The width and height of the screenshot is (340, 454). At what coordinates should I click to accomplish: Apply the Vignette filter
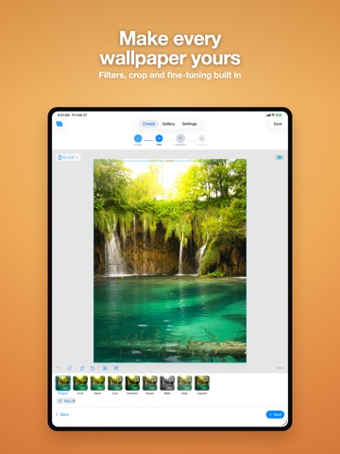pyautogui.click(x=202, y=383)
